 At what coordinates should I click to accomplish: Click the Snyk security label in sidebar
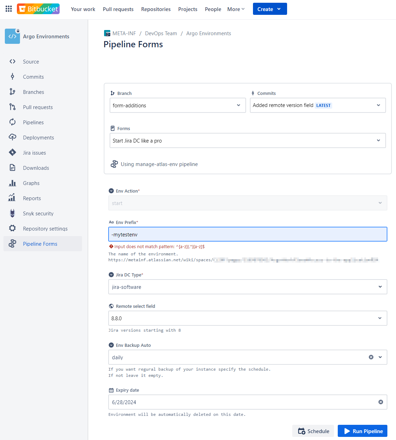pyautogui.click(x=38, y=214)
